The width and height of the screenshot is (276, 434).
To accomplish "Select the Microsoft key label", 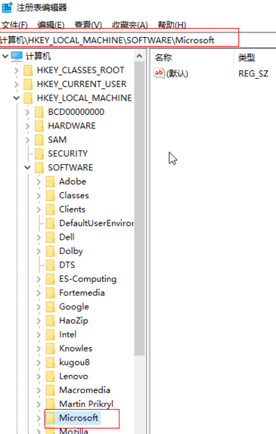I will coord(79,417).
